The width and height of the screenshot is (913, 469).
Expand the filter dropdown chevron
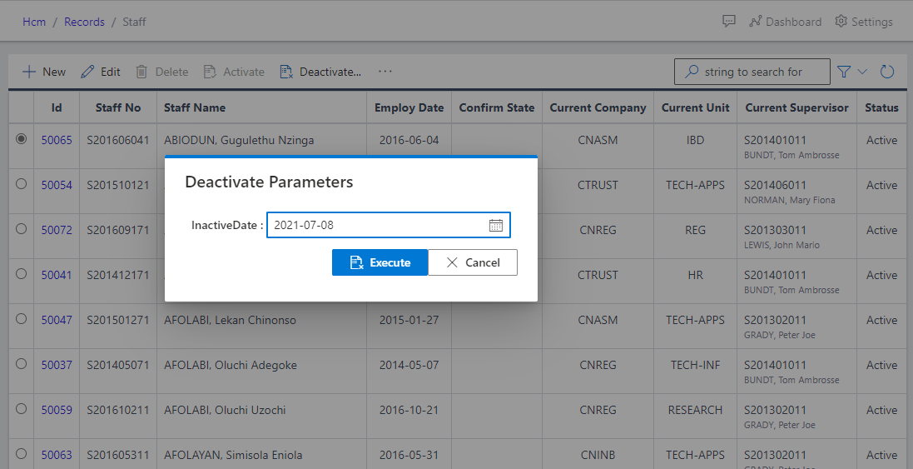pos(862,72)
